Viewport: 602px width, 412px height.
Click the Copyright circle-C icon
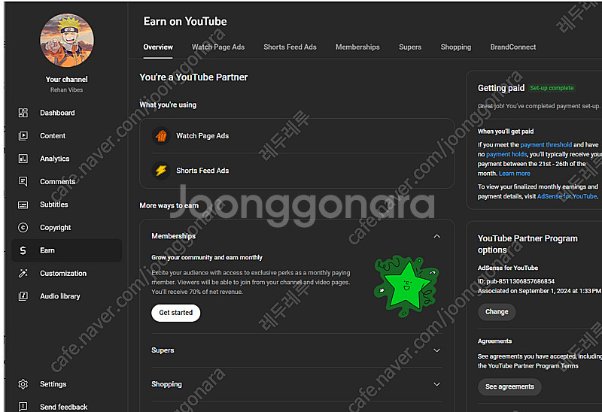(23, 228)
